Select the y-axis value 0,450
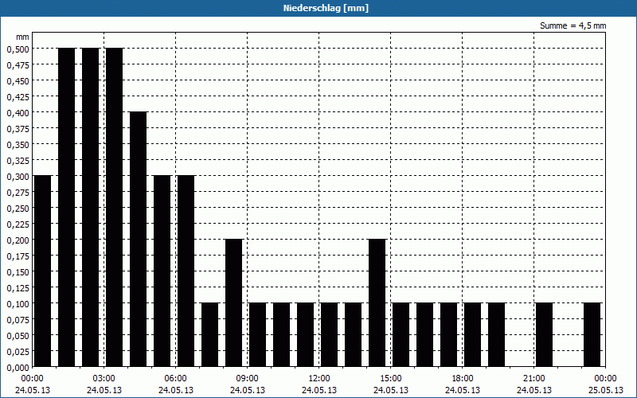 pos(18,81)
